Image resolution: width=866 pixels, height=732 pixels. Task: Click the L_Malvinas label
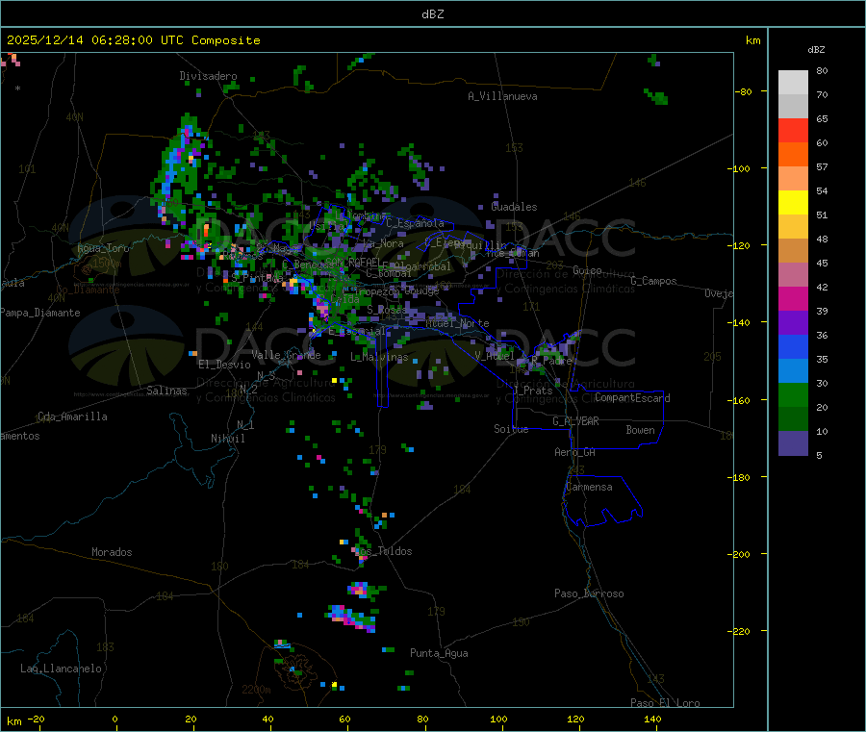click(x=379, y=357)
